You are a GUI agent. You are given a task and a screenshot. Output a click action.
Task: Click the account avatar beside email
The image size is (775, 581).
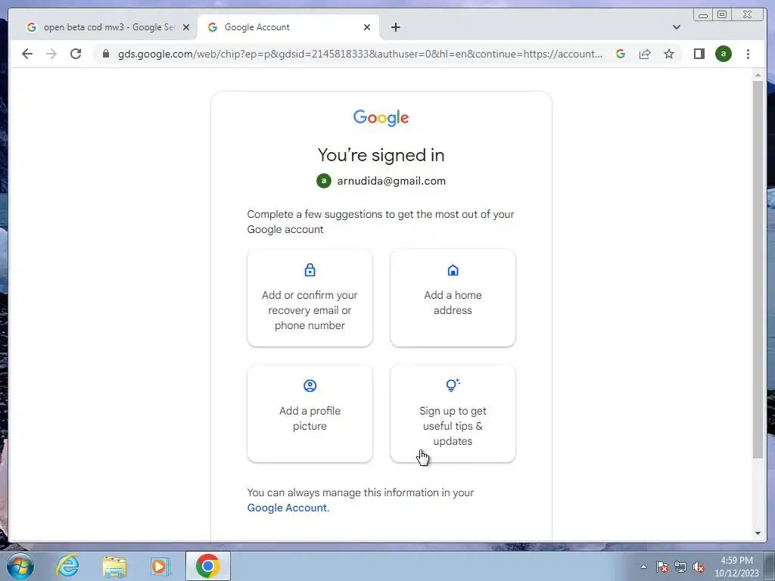pyautogui.click(x=324, y=181)
